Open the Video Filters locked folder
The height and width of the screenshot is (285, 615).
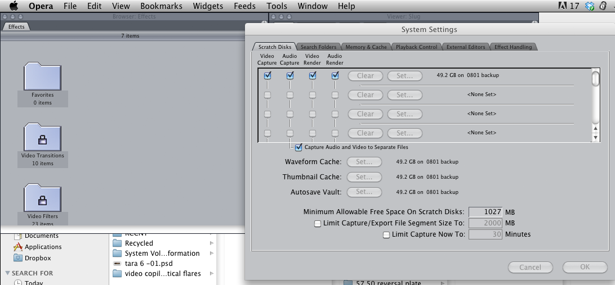click(x=42, y=197)
